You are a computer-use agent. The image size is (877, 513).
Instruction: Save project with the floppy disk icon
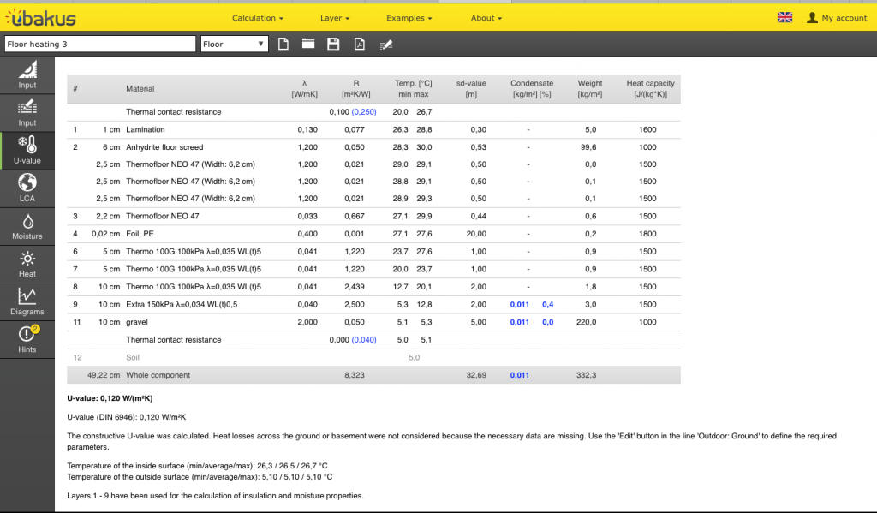tap(334, 44)
